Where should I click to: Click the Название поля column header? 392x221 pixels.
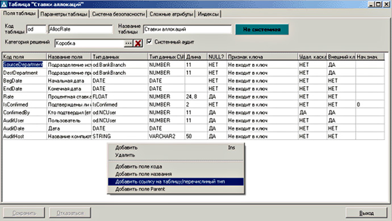(x=69, y=57)
